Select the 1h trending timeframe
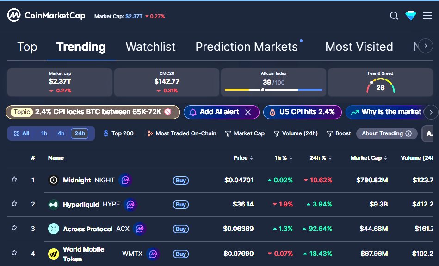The height and width of the screenshot is (266, 439). pyautogui.click(x=44, y=133)
